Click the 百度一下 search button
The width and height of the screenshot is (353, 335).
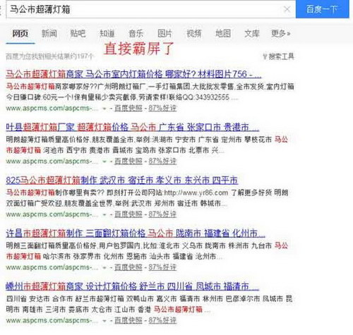point(322,9)
